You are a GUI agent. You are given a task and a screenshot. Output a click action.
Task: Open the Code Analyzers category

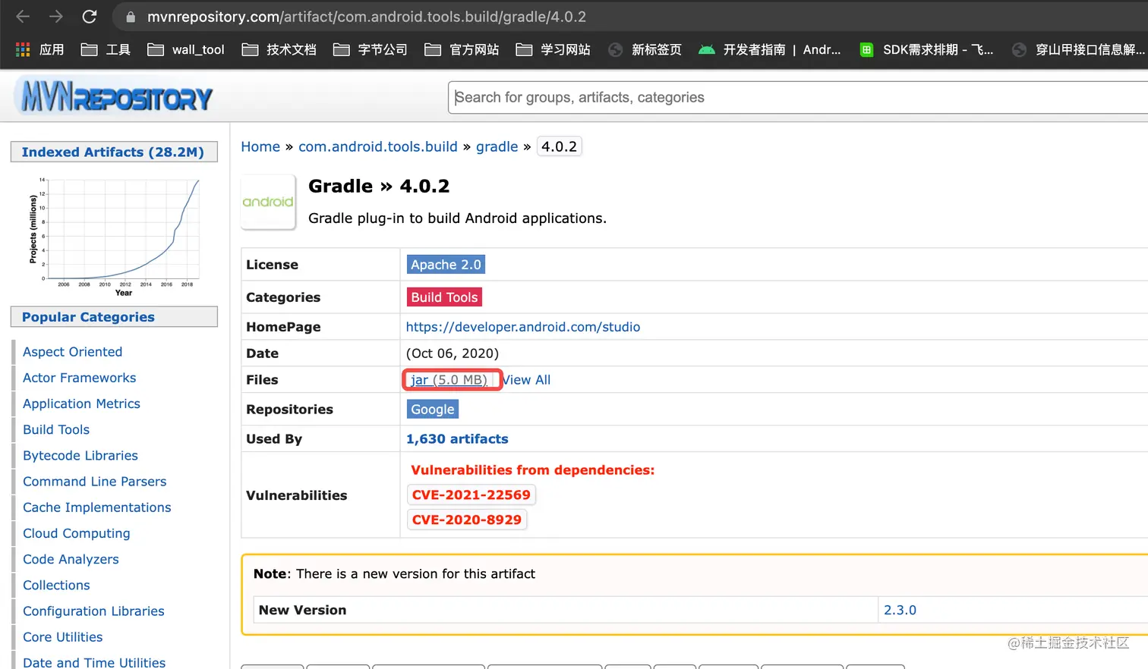click(71, 559)
